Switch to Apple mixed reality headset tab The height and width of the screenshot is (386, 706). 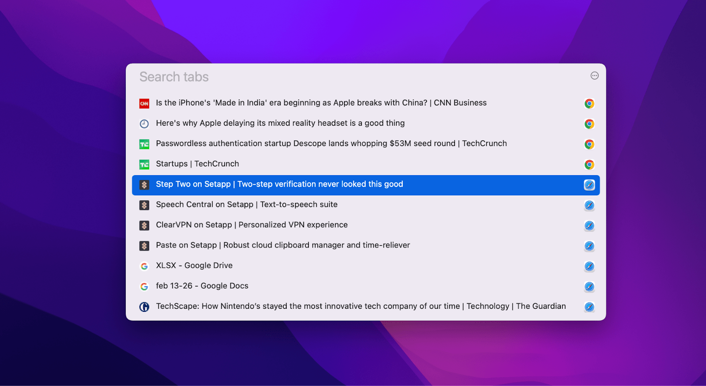(366, 124)
